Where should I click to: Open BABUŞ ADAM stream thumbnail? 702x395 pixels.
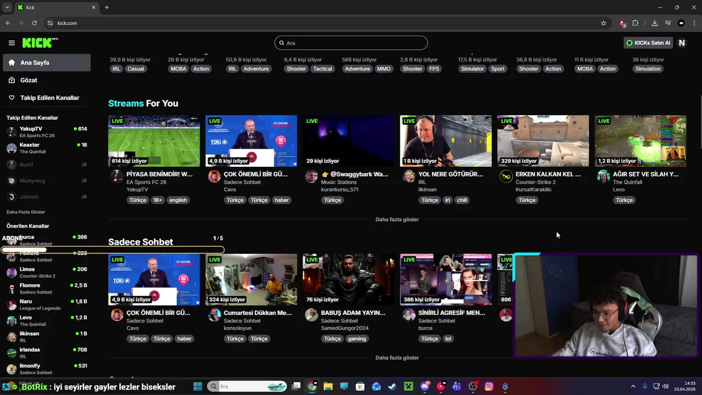[x=348, y=279]
